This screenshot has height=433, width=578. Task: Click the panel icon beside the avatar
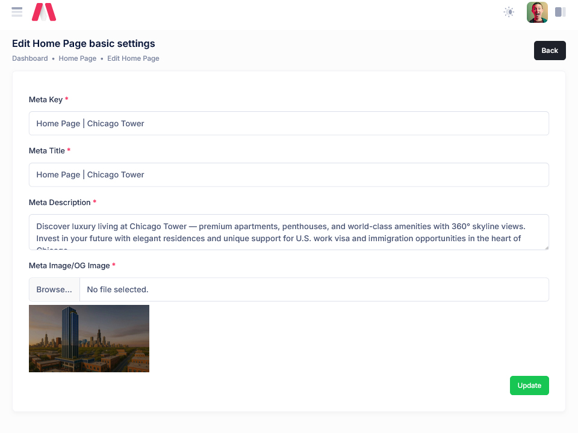coord(560,12)
